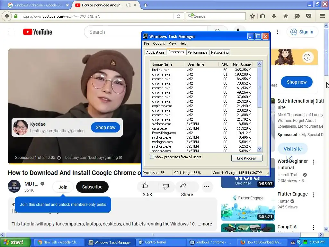
Task: Open the File menu in Task Manager
Action: (x=147, y=43)
